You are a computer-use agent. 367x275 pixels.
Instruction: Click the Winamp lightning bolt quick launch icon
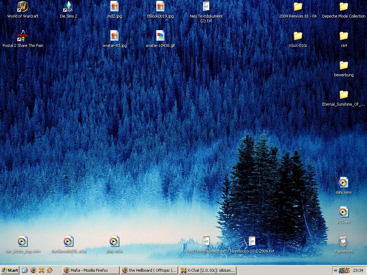tap(50, 270)
